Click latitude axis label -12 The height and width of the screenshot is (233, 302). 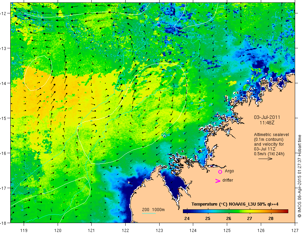click(x=3, y=13)
